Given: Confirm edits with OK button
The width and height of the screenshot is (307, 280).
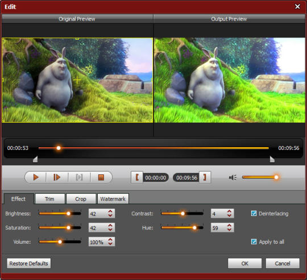Looking at the screenshot, I should (244, 264).
